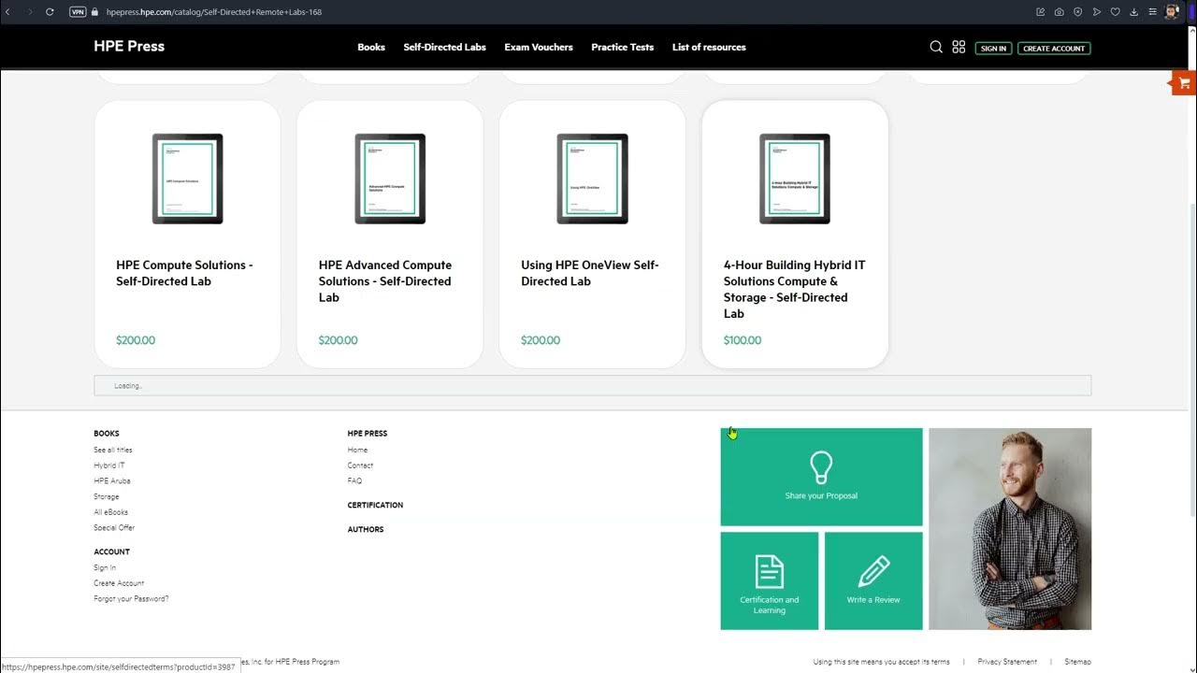Screen dimensions: 1197x673
Task: Open the grid apps icon in header
Action: (x=959, y=47)
